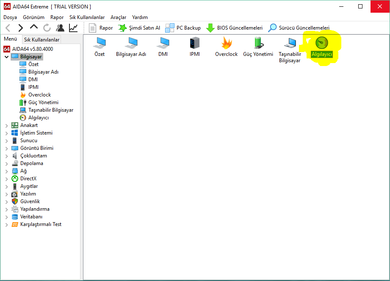
Task: Click the up-level arrow toolbar icon
Action: 33,27
